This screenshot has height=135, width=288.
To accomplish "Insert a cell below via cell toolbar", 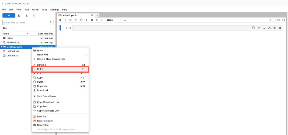I will tap(275, 28).
